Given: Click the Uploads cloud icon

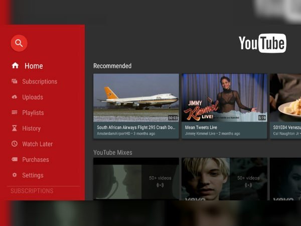Looking at the screenshot, I should point(15,97).
